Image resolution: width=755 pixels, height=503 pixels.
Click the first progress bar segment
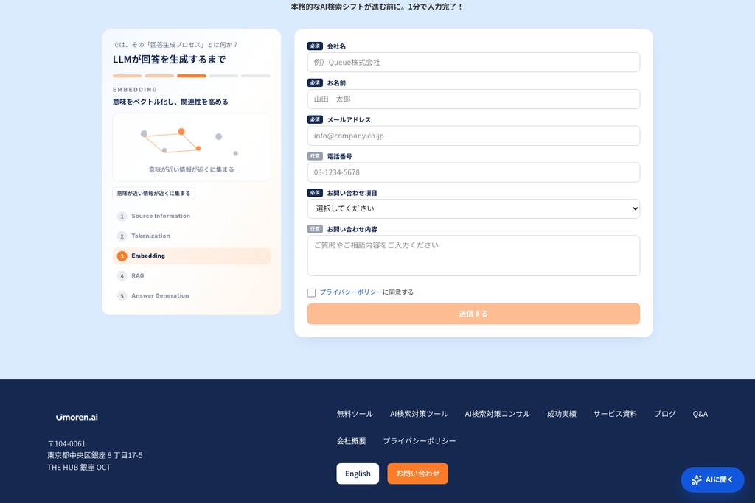[x=127, y=76]
